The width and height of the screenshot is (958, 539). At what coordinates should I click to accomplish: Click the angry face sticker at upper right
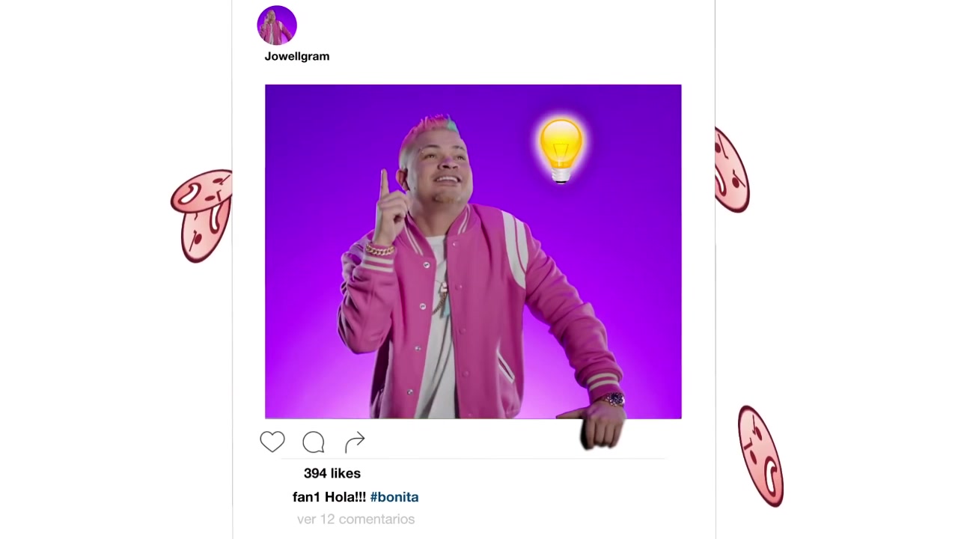[x=731, y=170]
